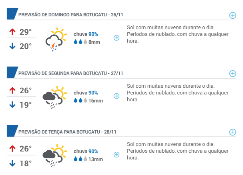Click the arrow icon next to 8mm rain

point(116,37)
